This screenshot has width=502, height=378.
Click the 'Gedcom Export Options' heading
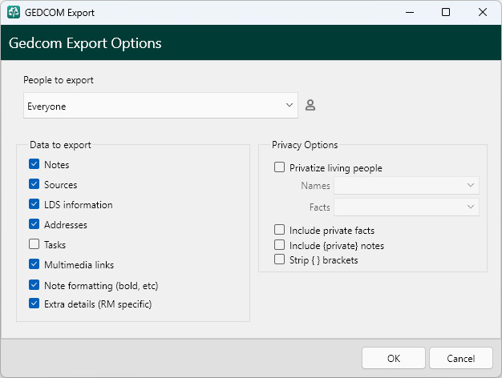(x=85, y=43)
